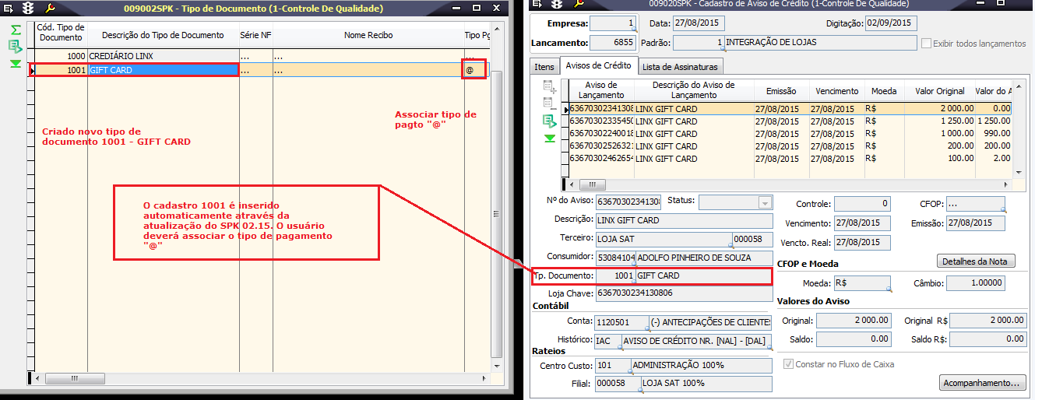Click ADOLFO PINHEIRO DE SOUZA consumer name field
Image resolution: width=1042 pixels, height=400 pixels.
(x=704, y=257)
